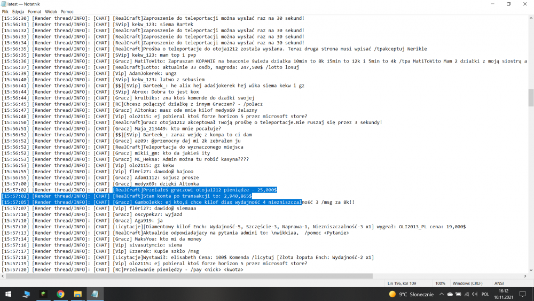Open the Windows Start menu
534x301 pixels.
pyautogui.click(x=9, y=294)
